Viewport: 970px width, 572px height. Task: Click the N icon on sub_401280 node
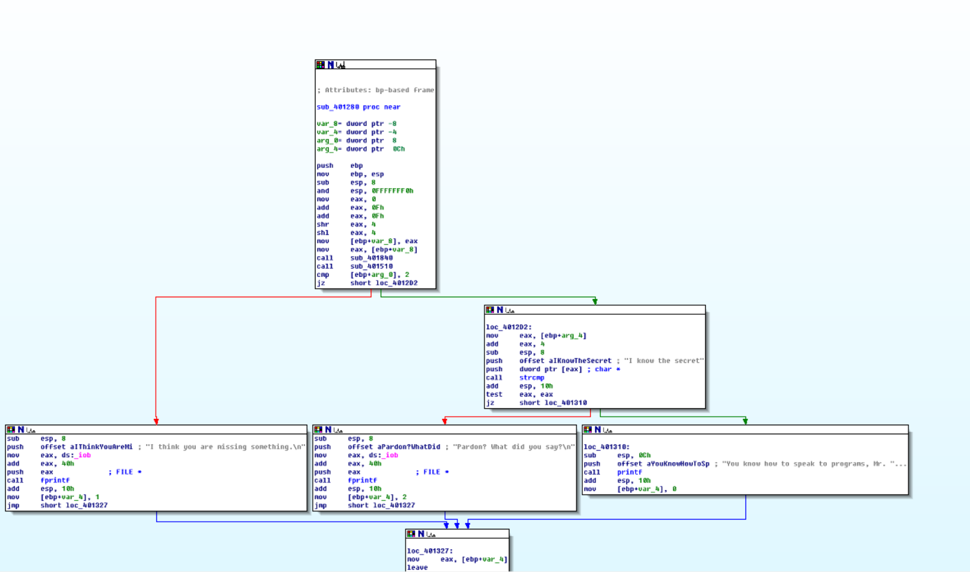(331, 65)
